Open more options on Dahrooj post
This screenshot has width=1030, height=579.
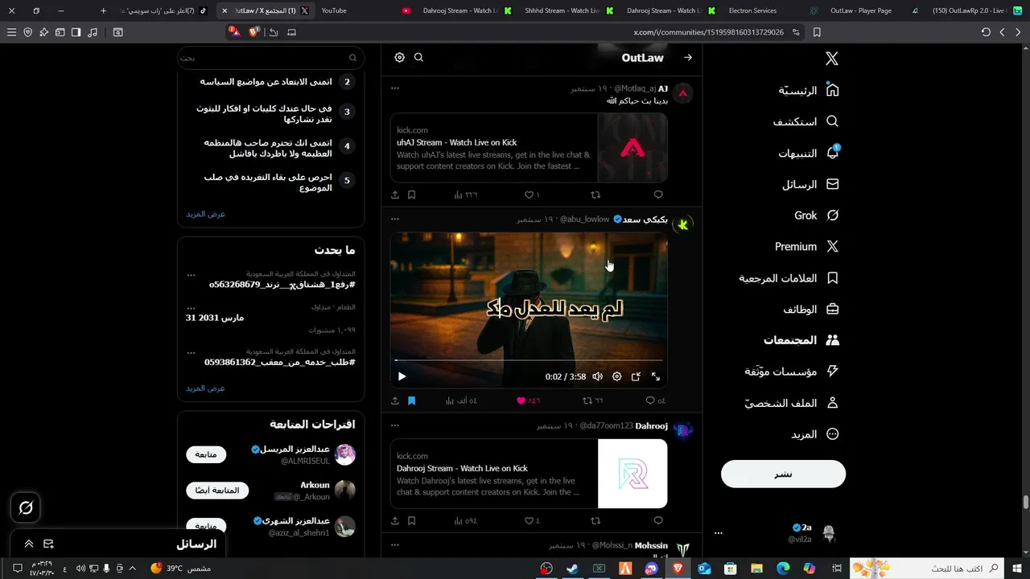coord(395,425)
